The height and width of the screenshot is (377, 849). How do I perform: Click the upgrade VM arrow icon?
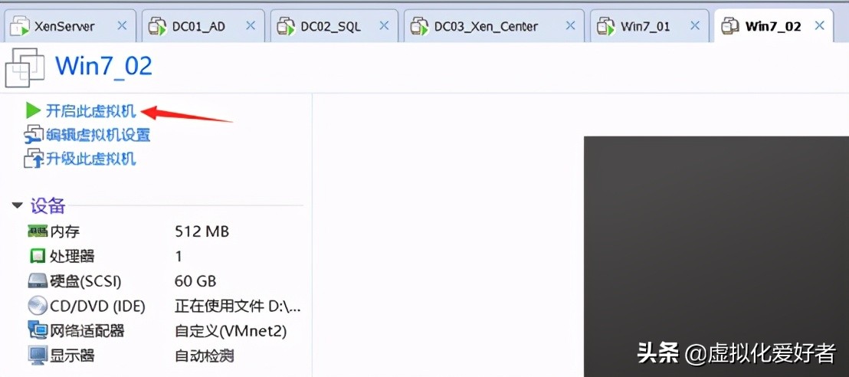coord(34,159)
